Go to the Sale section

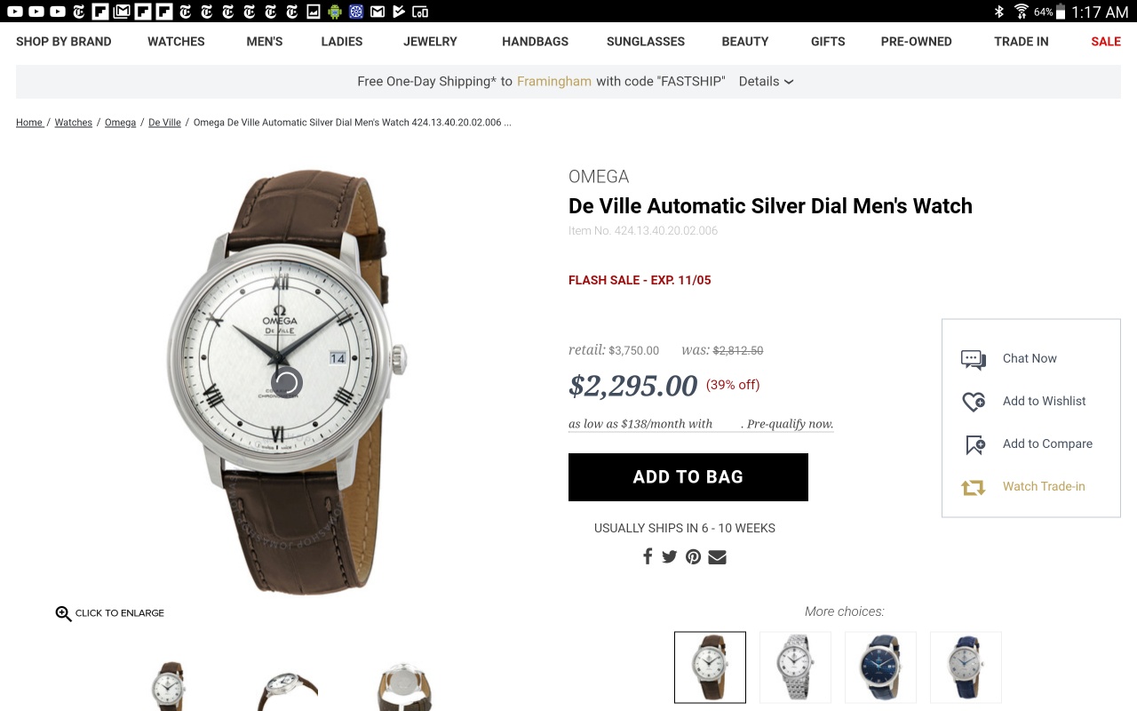tap(1106, 42)
